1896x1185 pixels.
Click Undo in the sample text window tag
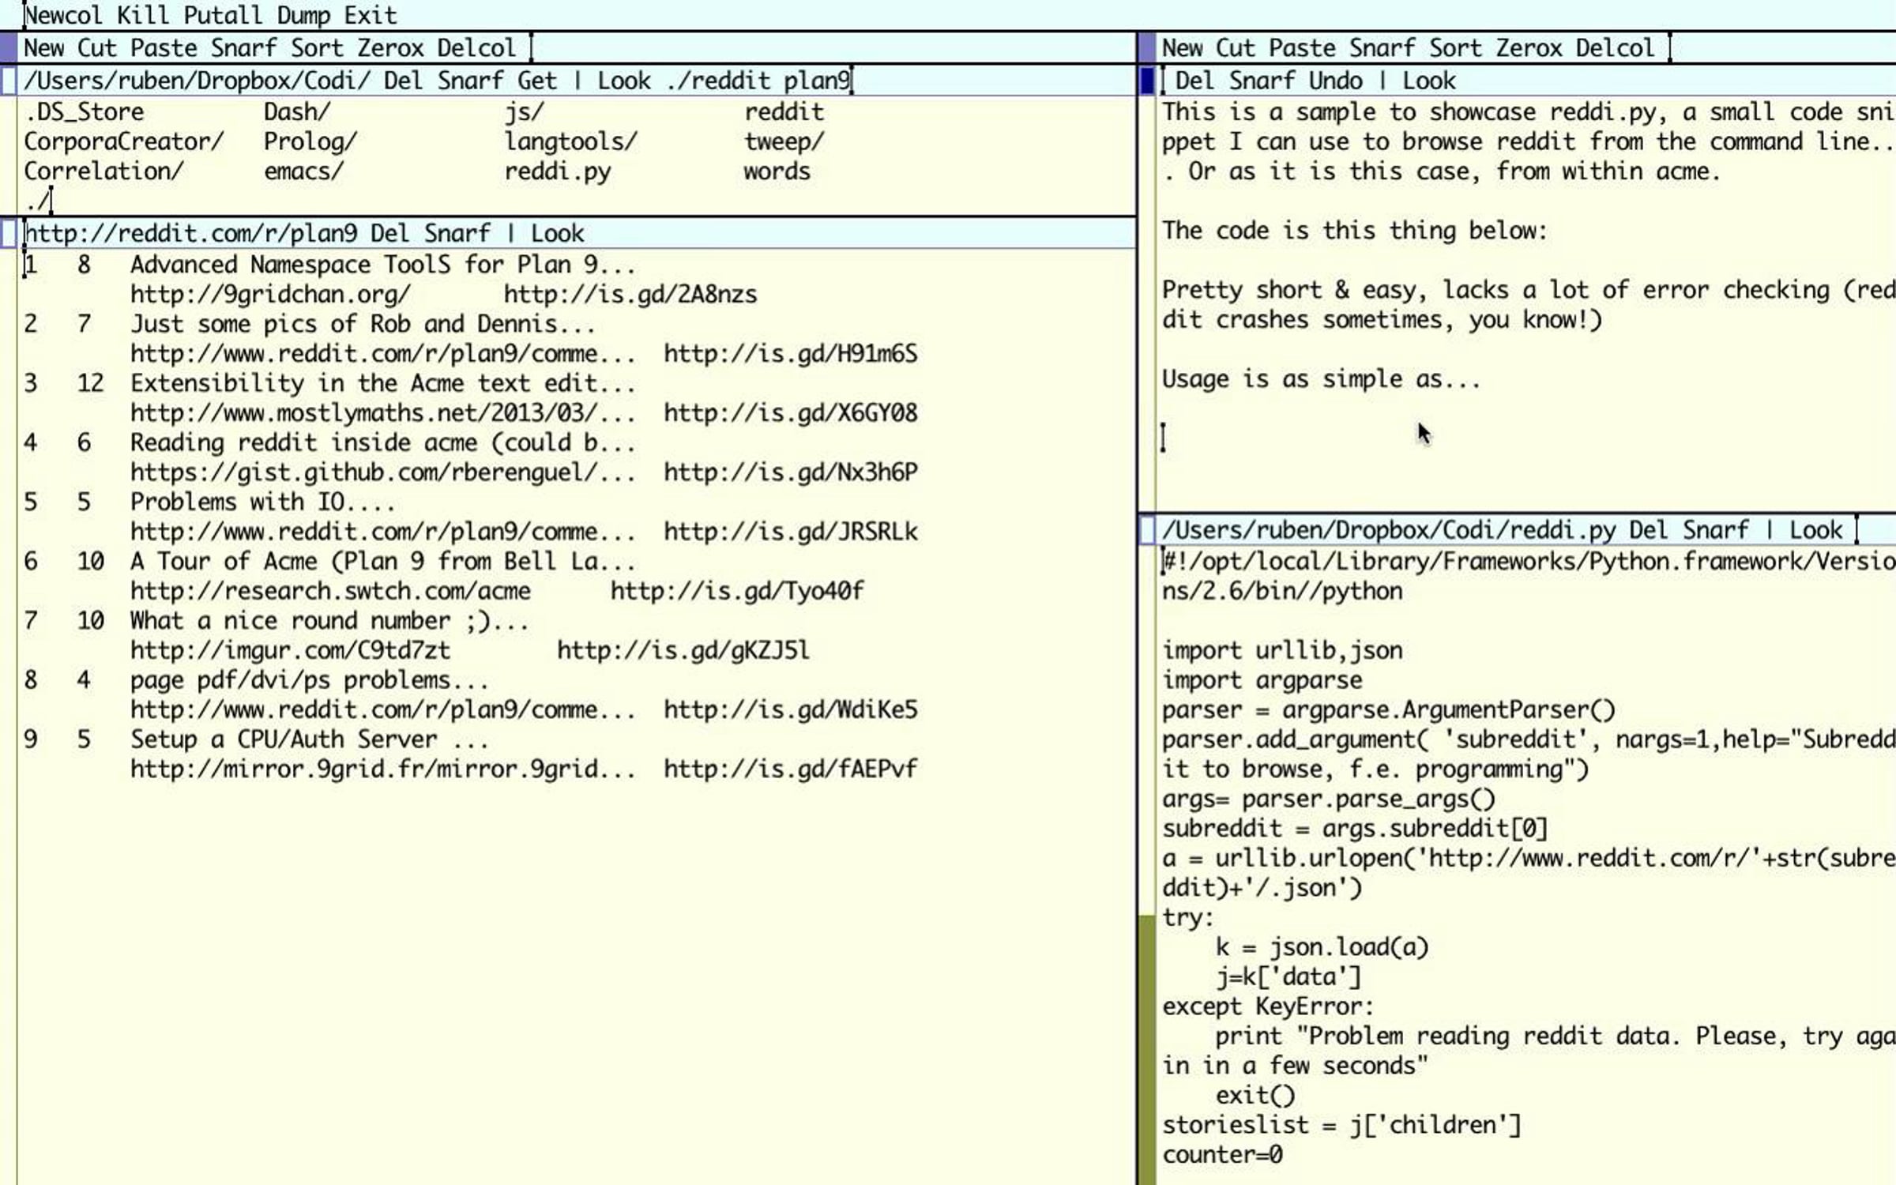tap(1335, 81)
